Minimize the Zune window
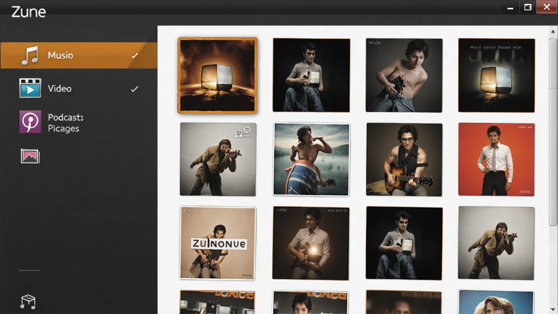This screenshot has width=558, height=314. pos(510,8)
